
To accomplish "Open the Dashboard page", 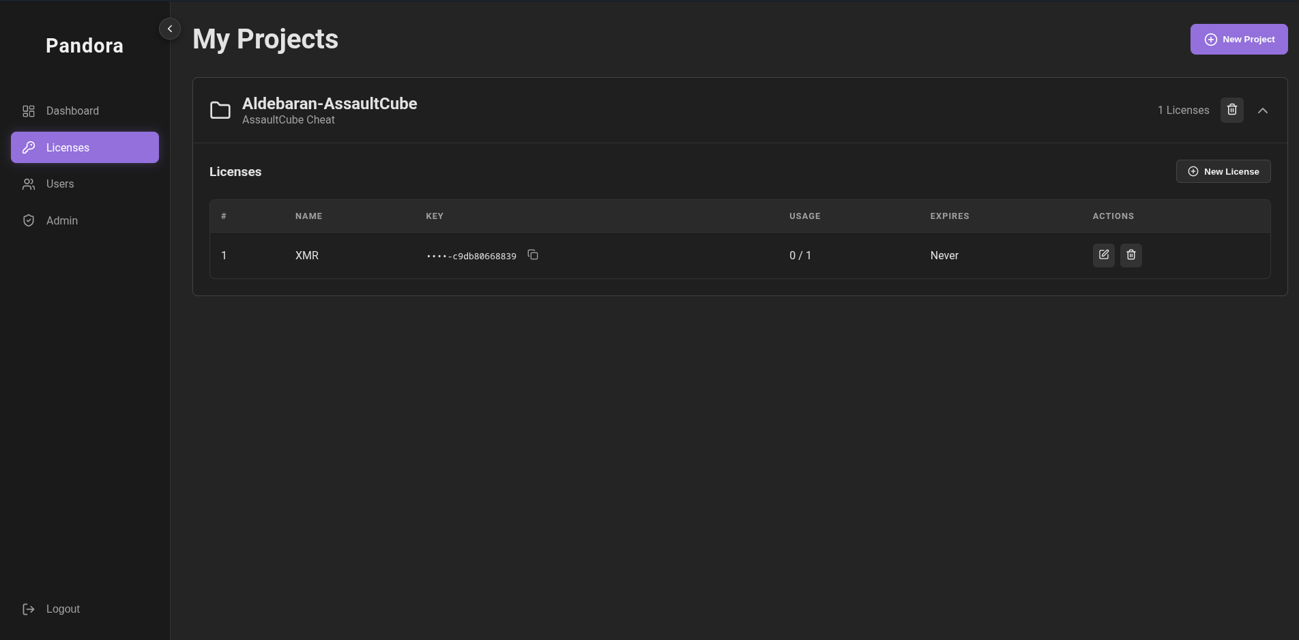I will pos(85,111).
